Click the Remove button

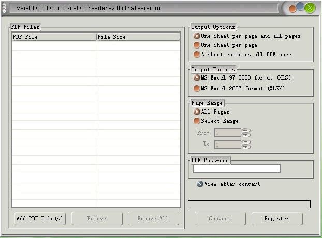point(97,218)
